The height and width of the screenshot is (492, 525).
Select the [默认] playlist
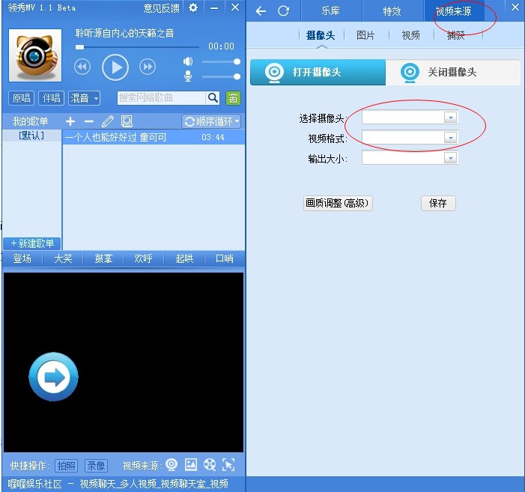click(x=31, y=136)
